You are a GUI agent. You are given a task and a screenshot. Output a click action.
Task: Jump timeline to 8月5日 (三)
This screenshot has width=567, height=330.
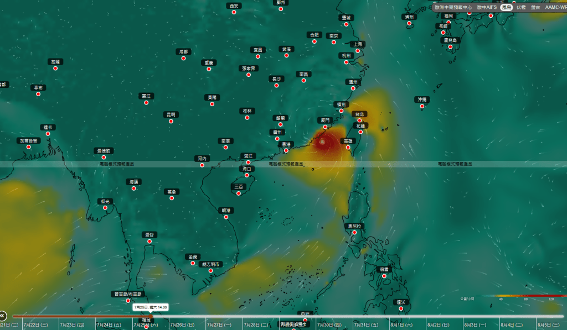[549, 325]
